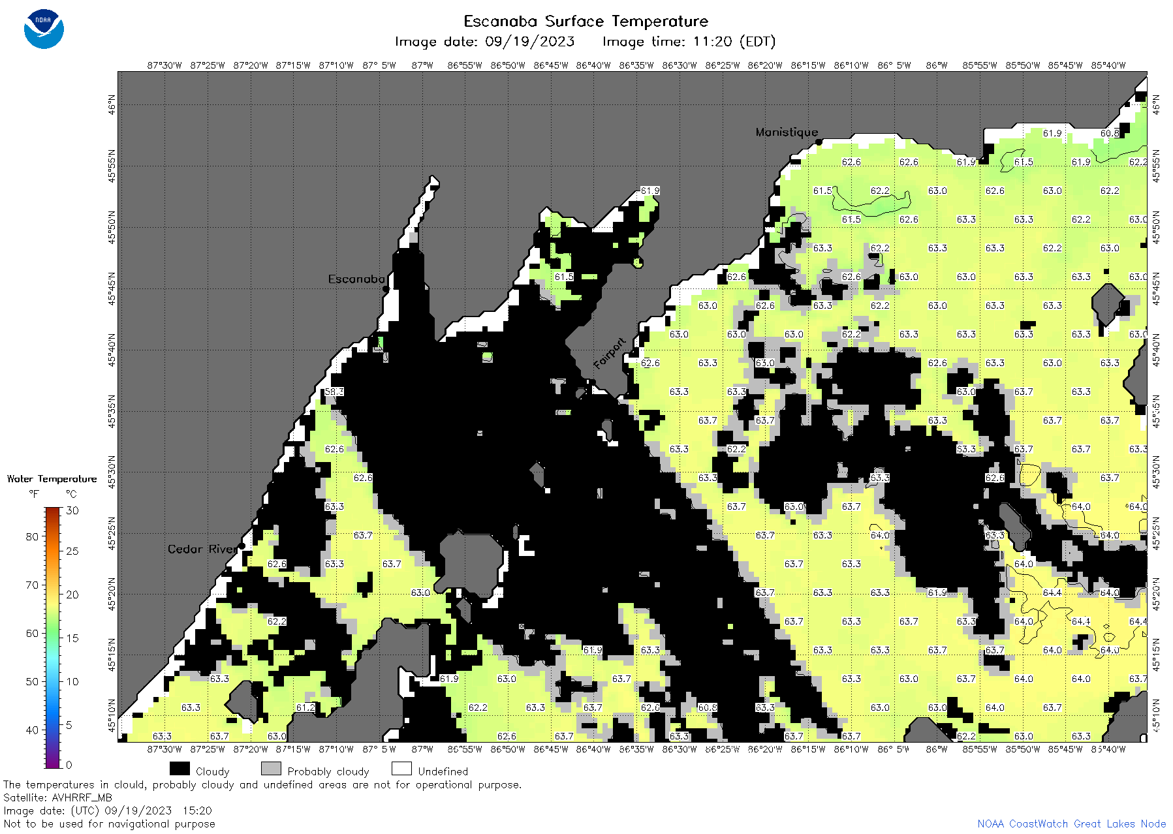
Task: Click the Escanaba city dot marker
Action: tap(386, 288)
